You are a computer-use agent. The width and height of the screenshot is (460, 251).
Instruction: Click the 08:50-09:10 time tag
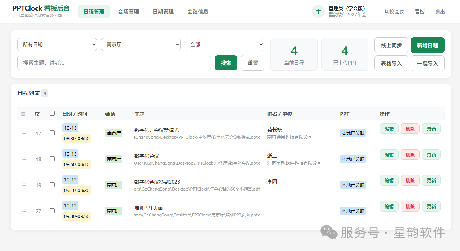pyautogui.click(x=76, y=164)
